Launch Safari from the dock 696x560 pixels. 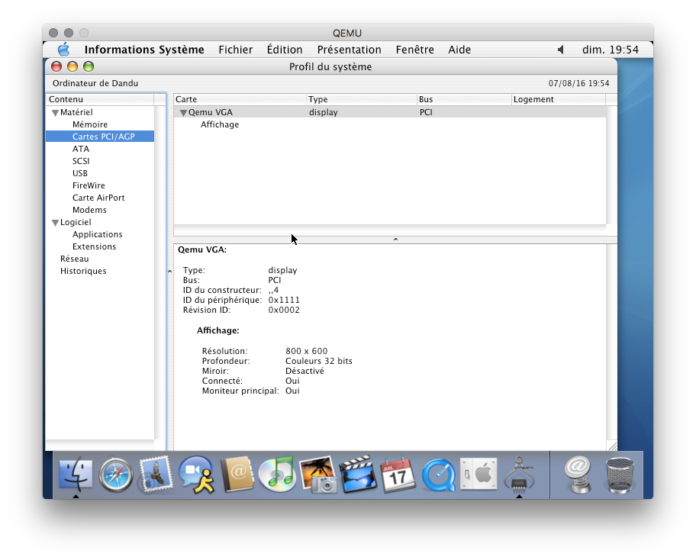click(116, 475)
